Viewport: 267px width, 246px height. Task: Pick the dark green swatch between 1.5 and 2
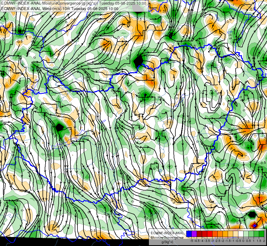click(262, 234)
